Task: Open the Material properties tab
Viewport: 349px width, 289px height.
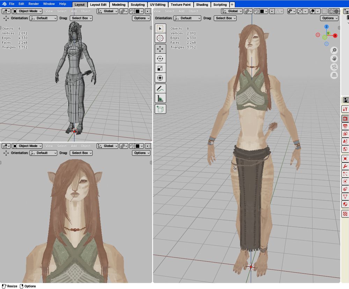Action: [x=345, y=204]
